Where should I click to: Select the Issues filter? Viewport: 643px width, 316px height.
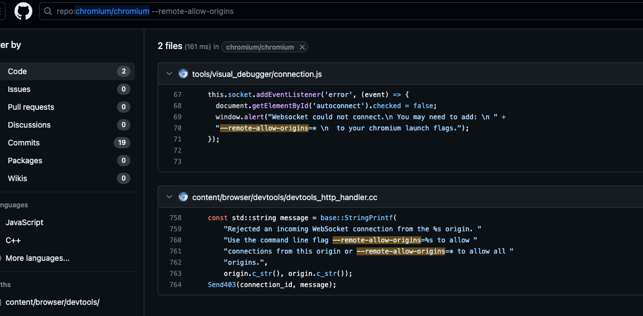coord(19,89)
